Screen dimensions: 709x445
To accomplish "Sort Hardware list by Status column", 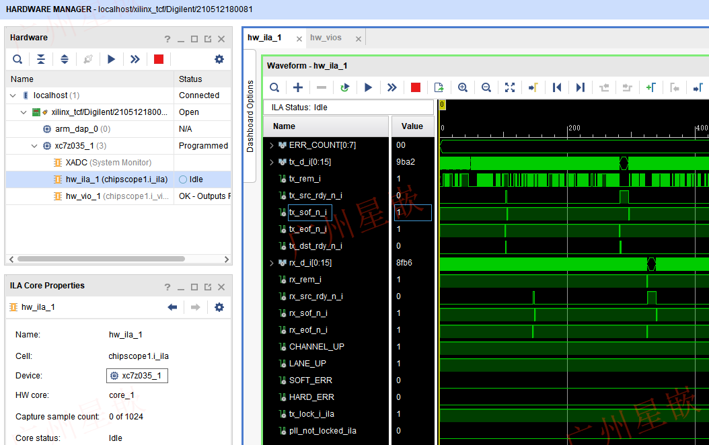I will click(202, 79).
